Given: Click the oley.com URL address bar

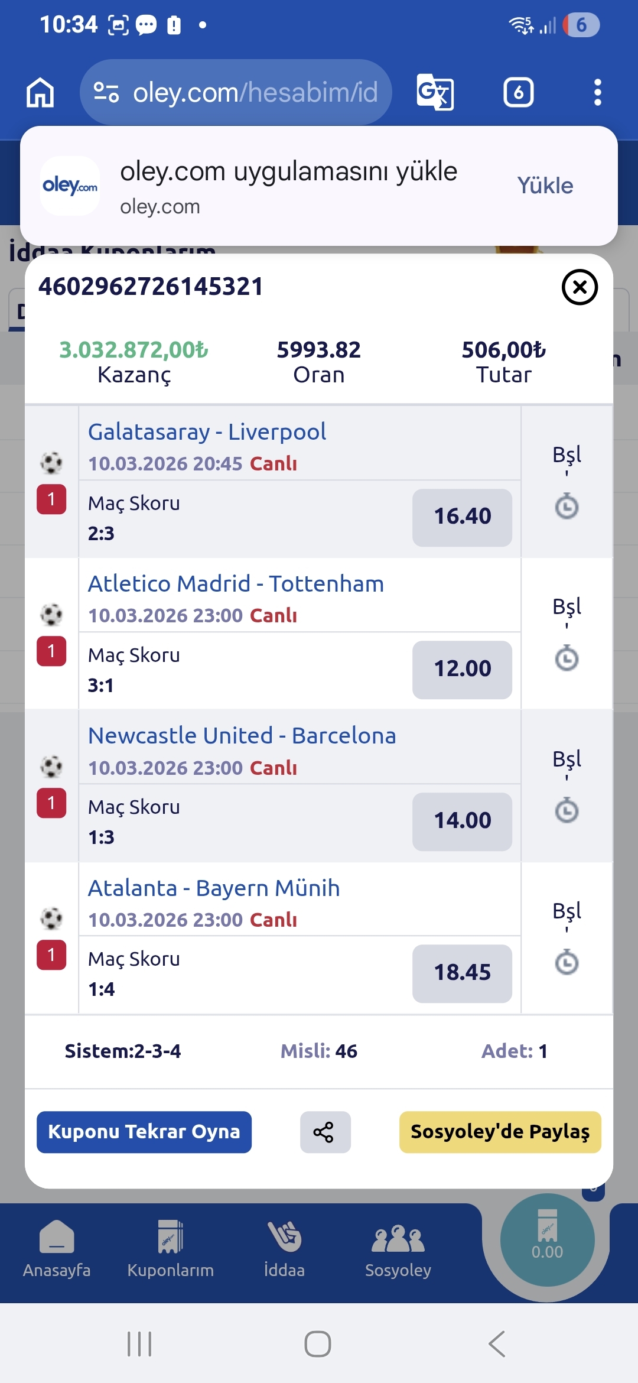Looking at the screenshot, I should pos(254,93).
